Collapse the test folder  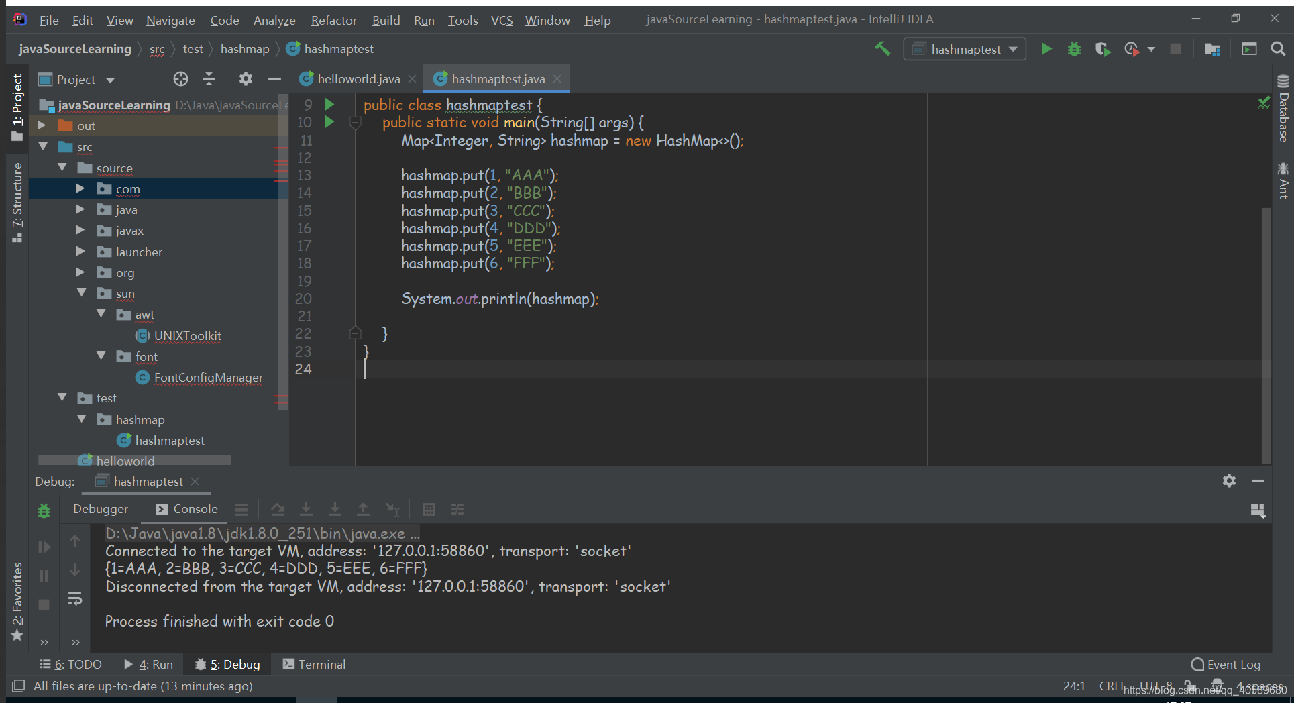pyautogui.click(x=62, y=398)
